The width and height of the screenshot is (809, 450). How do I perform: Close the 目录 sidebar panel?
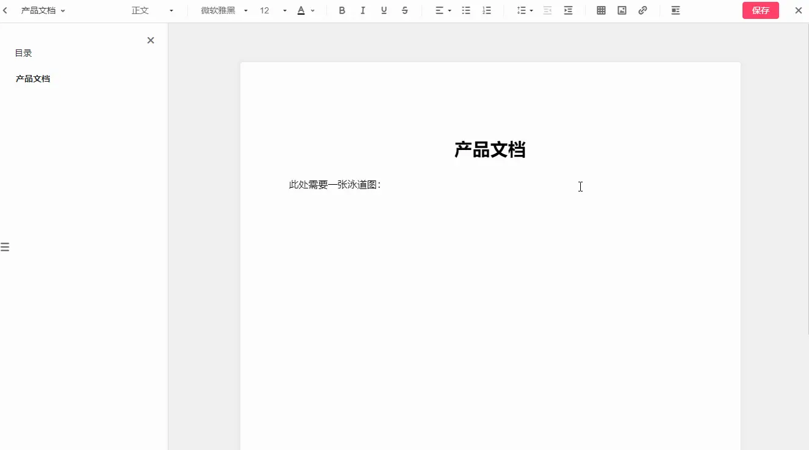coord(151,40)
